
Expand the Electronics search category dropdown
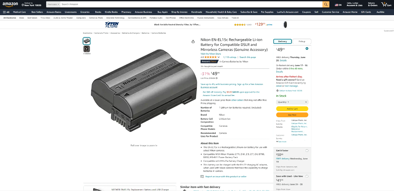pyautogui.click(x=53, y=4)
